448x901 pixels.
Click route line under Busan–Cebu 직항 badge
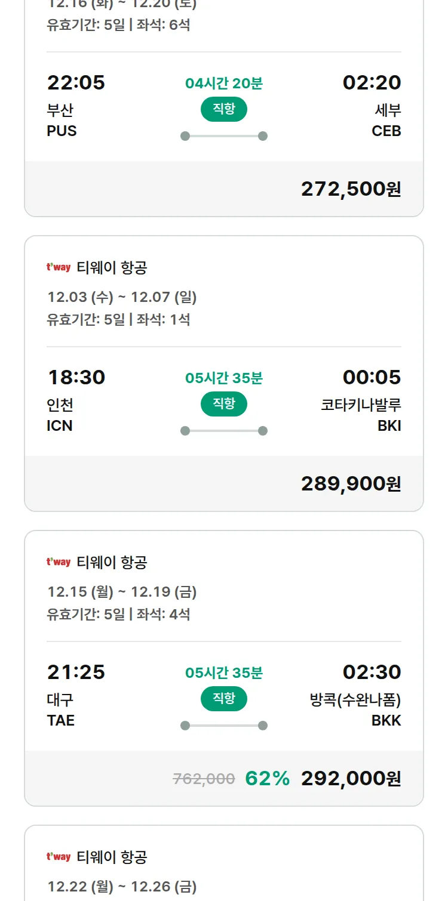click(x=224, y=136)
